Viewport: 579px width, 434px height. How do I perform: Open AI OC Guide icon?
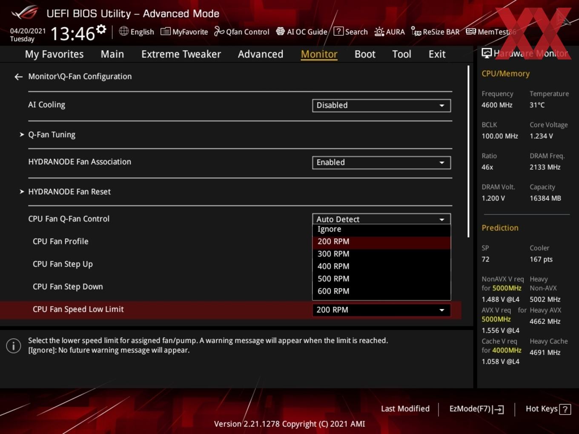pyautogui.click(x=280, y=31)
